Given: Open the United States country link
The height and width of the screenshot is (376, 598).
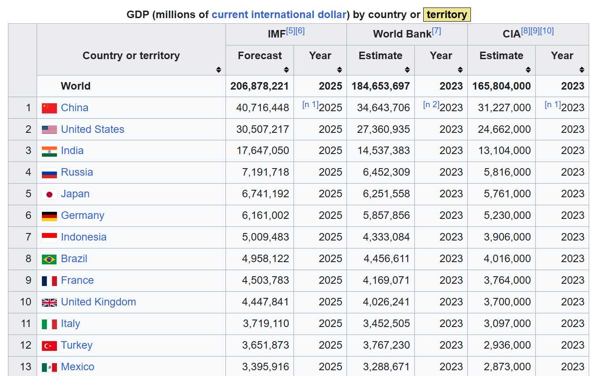Looking at the screenshot, I should pos(93,129).
